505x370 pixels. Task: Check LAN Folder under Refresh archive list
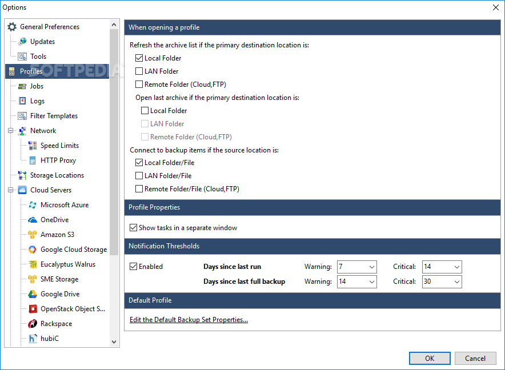[x=139, y=71]
